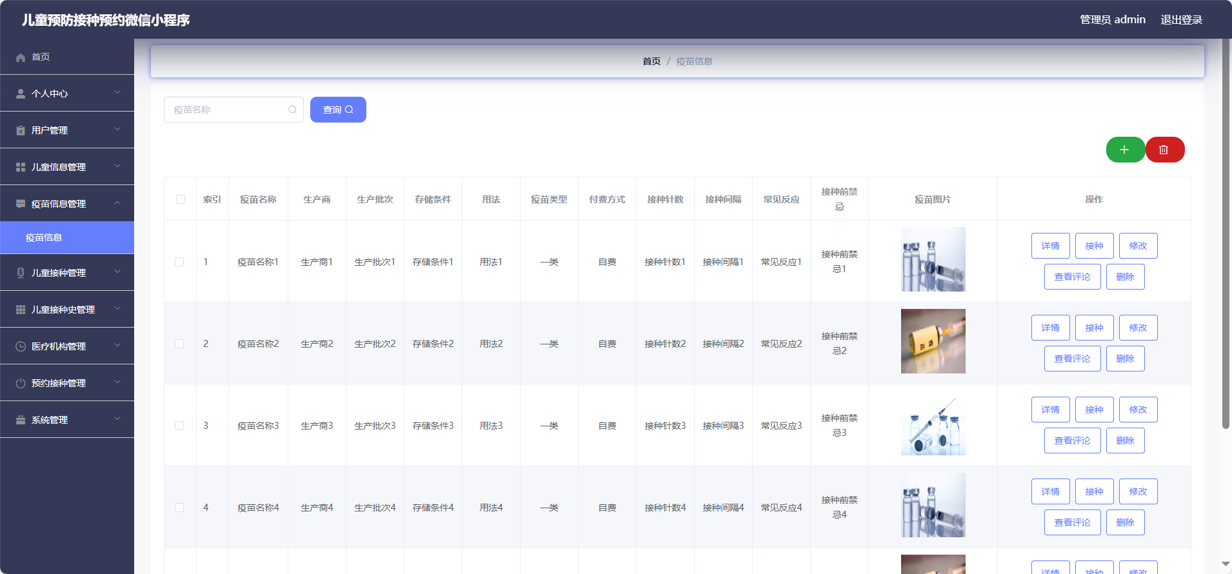Click 详情 button for 疫苗名称4
Screen dimensions: 1232x574
pos(1051,491)
